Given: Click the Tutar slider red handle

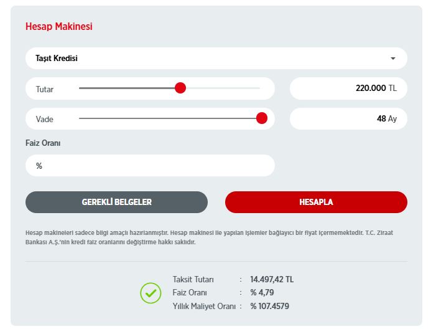Looking at the screenshot, I should (x=180, y=88).
